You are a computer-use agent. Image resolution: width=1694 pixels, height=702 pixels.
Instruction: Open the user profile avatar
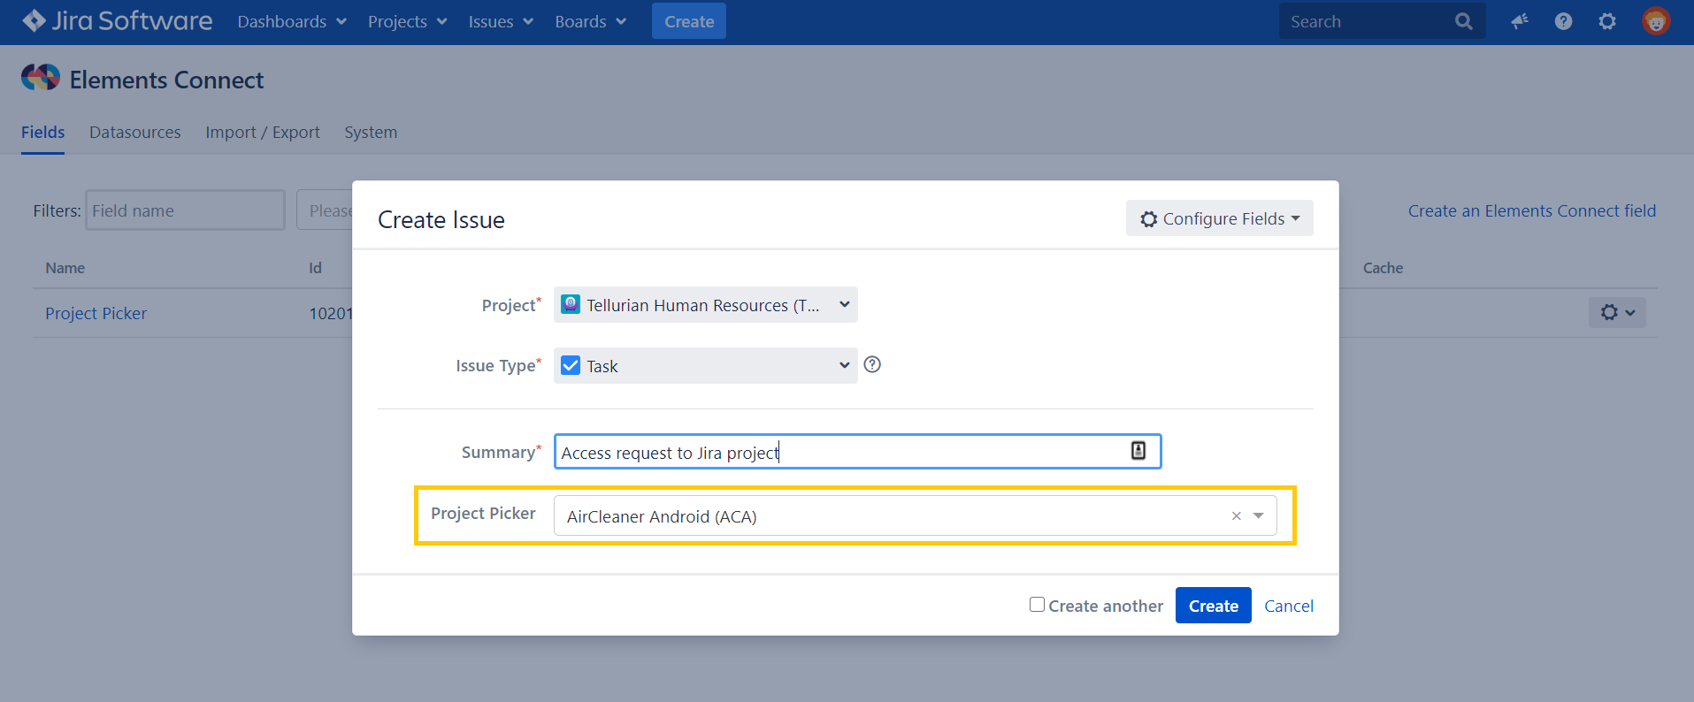(1655, 21)
